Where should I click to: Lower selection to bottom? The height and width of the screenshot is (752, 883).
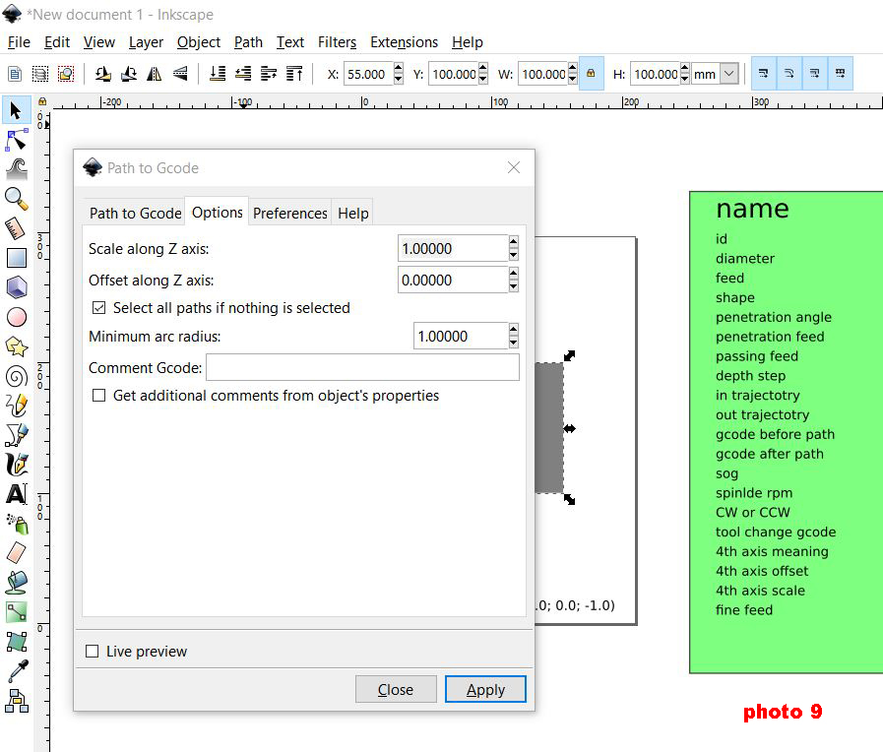coord(218,74)
